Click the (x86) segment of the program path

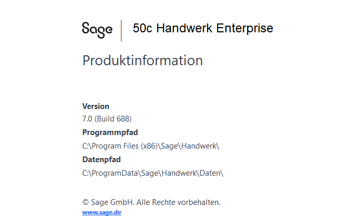149,146
